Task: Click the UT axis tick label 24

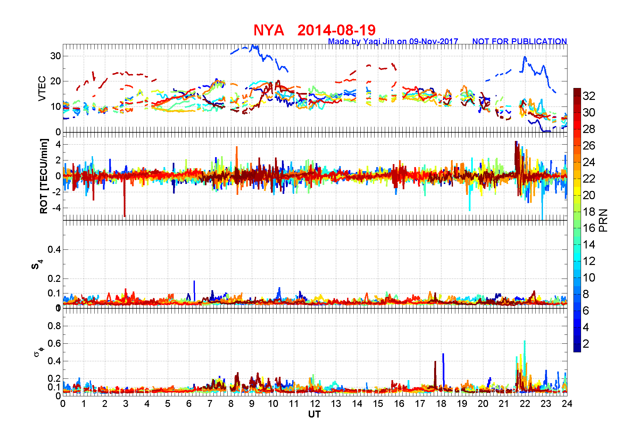Action: tap(567, 404)
